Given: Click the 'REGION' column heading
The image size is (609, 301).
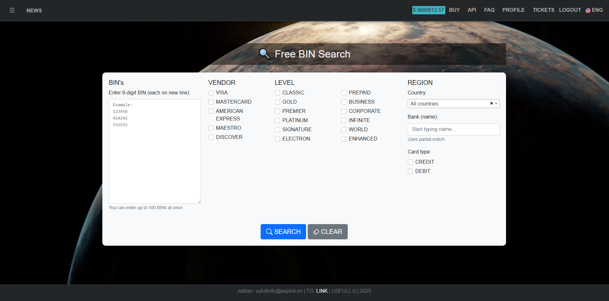Looking at the screenshot, I should pos(420,83).
